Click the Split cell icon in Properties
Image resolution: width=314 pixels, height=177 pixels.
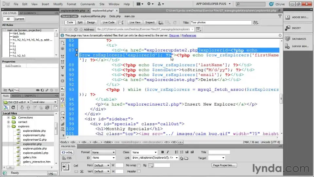(82, 171)
